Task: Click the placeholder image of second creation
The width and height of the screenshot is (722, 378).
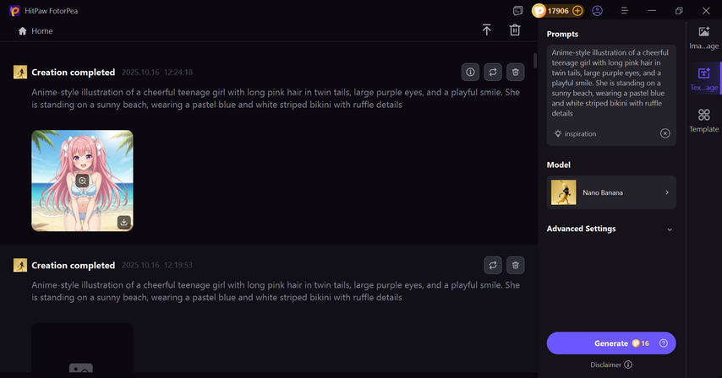Action: click(82, 349)
